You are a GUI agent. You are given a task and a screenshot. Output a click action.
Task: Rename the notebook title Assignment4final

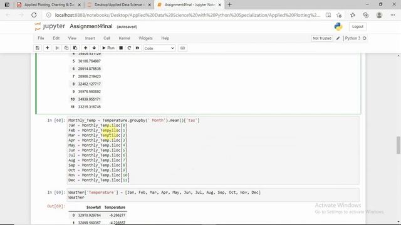[91, 26]
